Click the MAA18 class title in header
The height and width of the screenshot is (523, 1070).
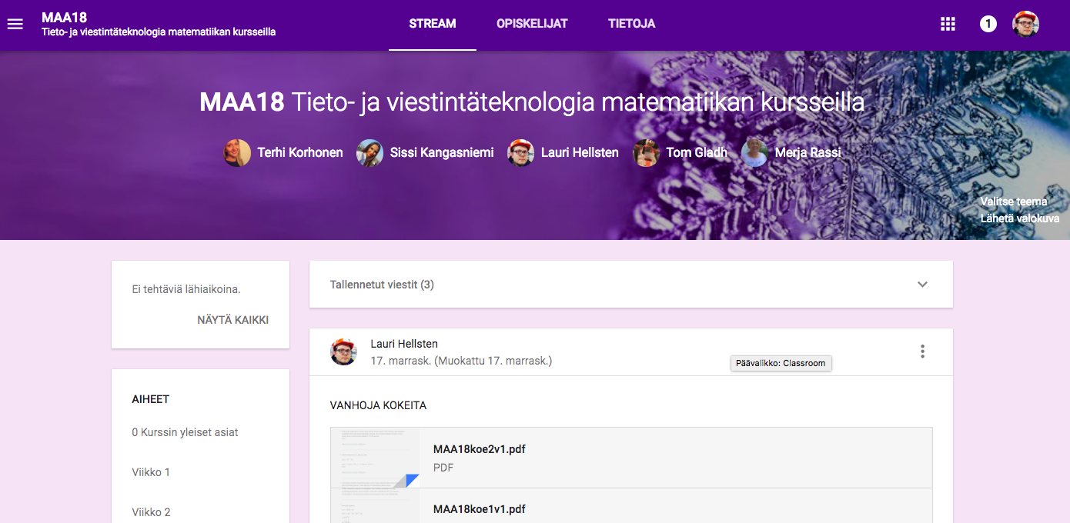click(65, 18)
